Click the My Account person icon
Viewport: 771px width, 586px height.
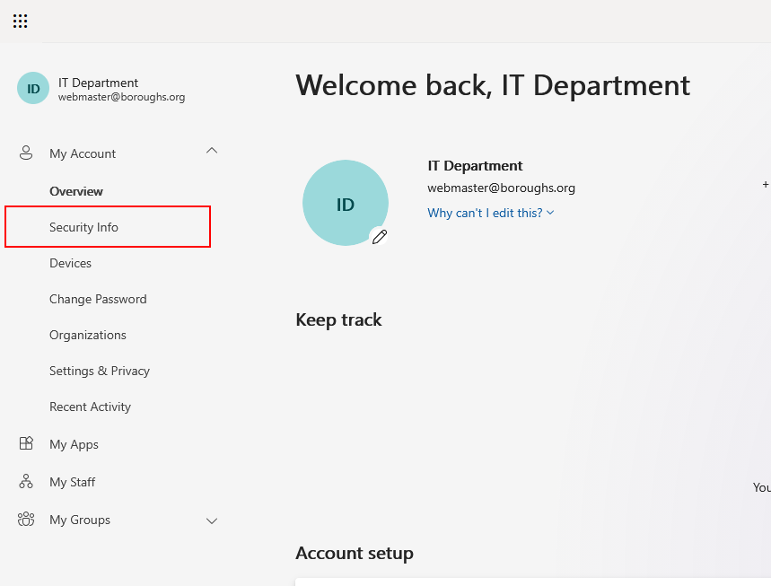coord(26,153)
